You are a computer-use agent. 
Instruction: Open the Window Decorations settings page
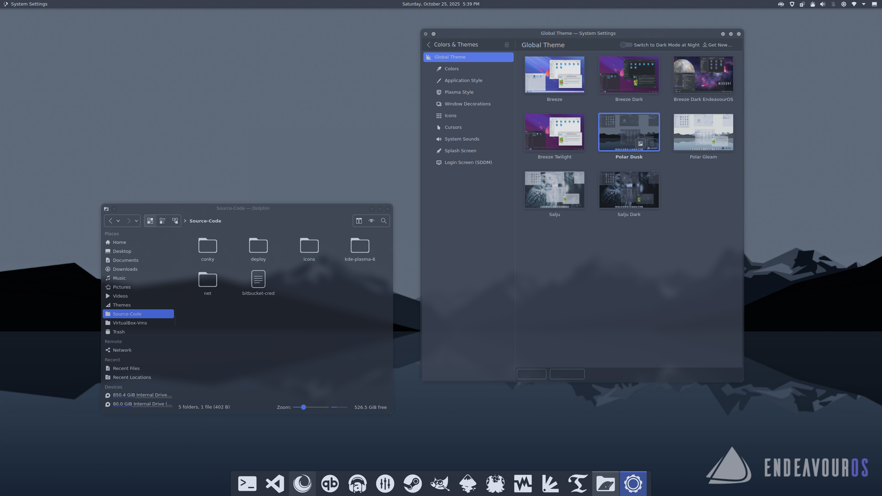(x=467, y=104)
